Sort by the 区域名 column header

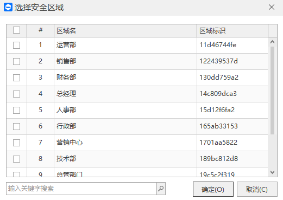[x=125, y=31]
